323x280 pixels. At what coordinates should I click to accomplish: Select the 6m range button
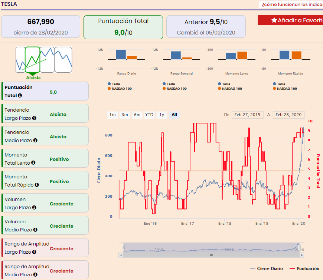point(137,115)
